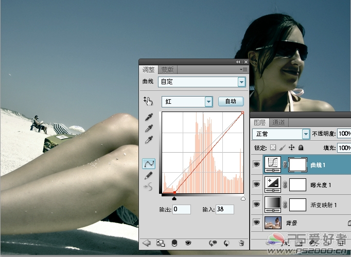The width and height of the screenshot is (351, 257).
Task: Click the 输入 value field
Action: pos(225,209)
